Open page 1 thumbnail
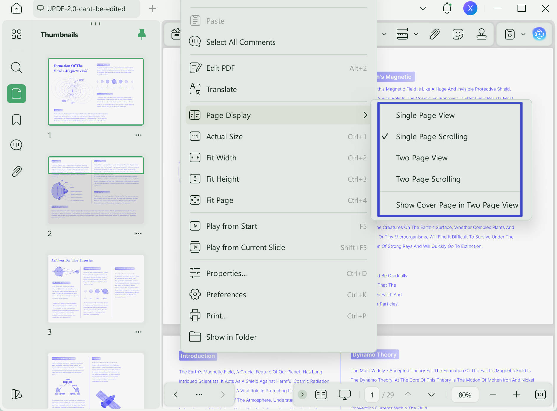557x411 pixels. click(x=96, y=92)
